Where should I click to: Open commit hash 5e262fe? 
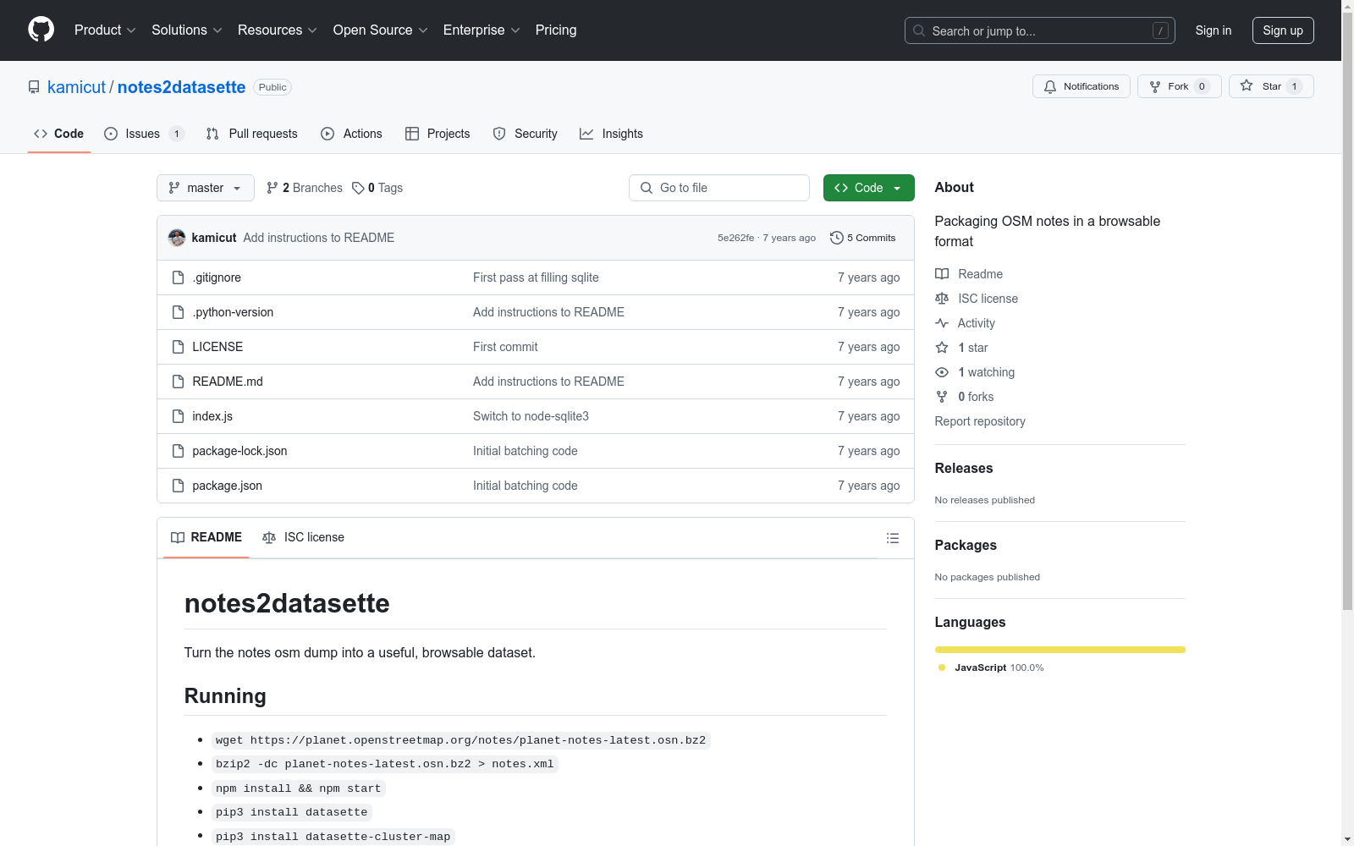click(x=735, y=238)
